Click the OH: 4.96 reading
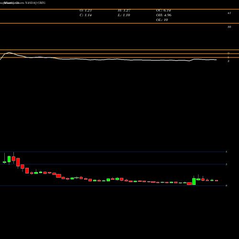This screenshot has width=239, height=239. click(163, 15)
